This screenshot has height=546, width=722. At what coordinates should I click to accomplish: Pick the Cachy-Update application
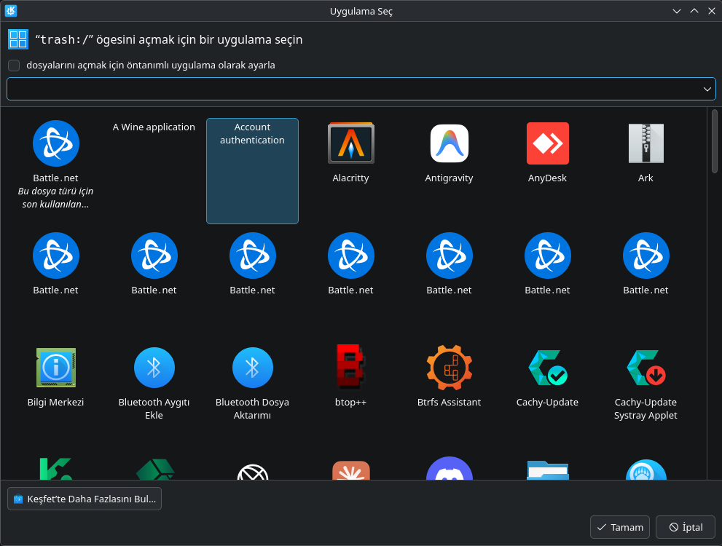pyautogui.click(x=547, y=376)
